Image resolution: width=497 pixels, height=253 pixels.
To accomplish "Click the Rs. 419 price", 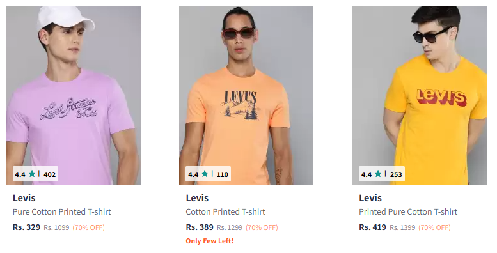I will pos(373,227).
